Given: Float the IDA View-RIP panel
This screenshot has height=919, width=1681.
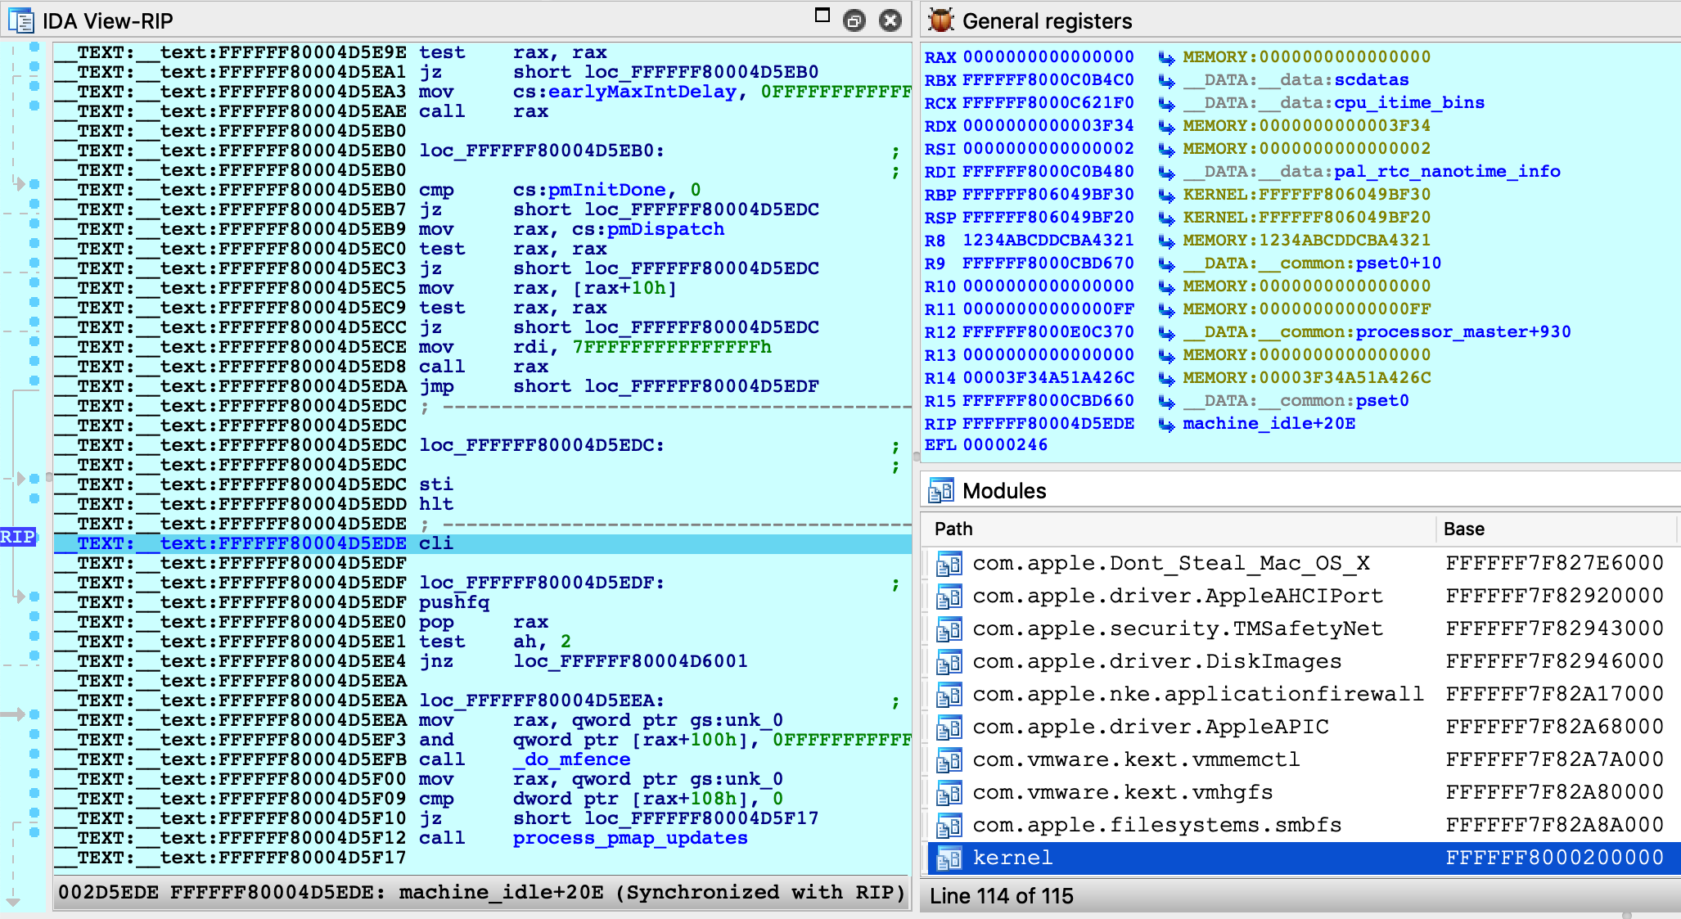Looking at the screenshot, I should pyautogui.click(x=854, y=20).
